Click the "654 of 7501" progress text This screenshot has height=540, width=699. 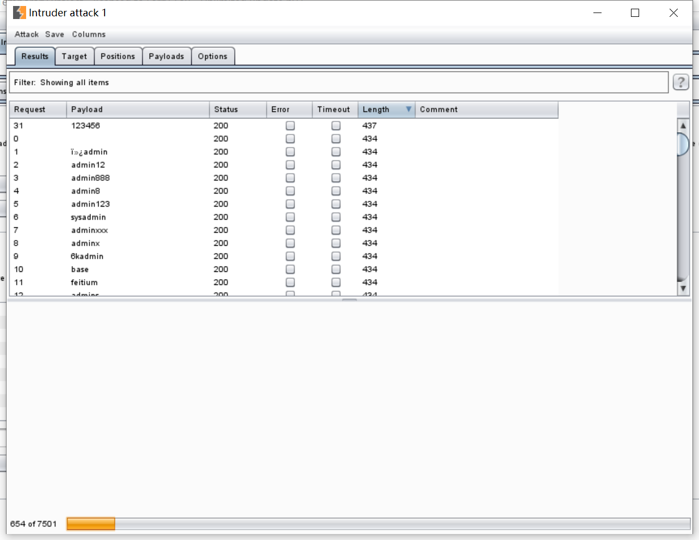coord(33,524)
